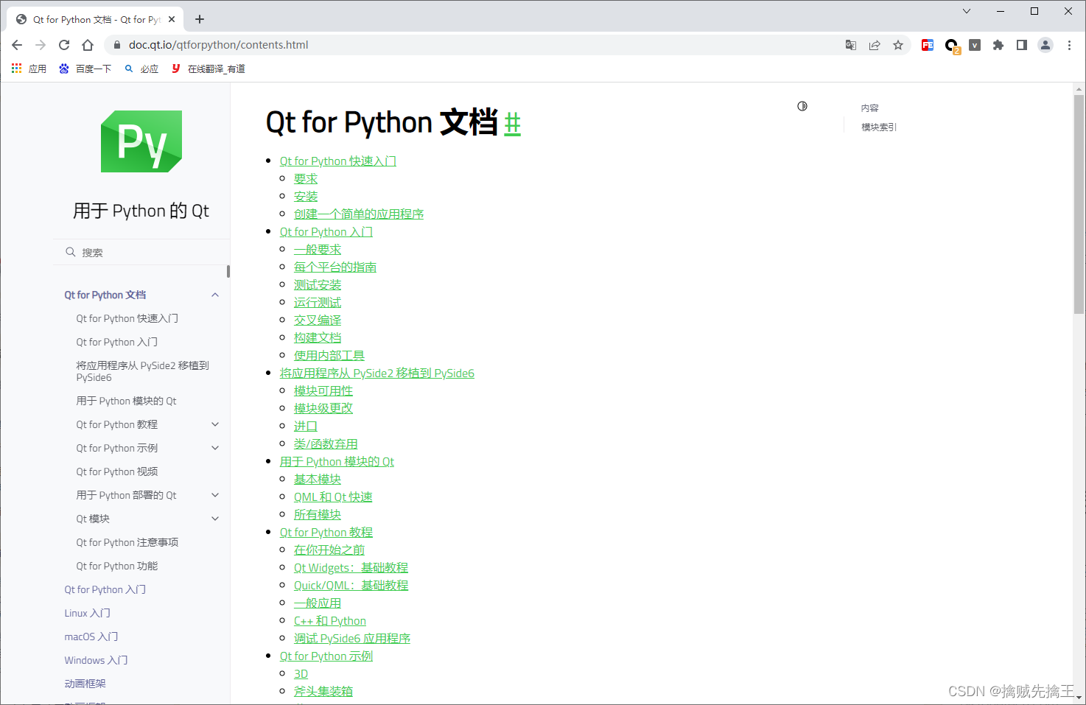Open the 类/函数弃用 link

tap(326, 443)
